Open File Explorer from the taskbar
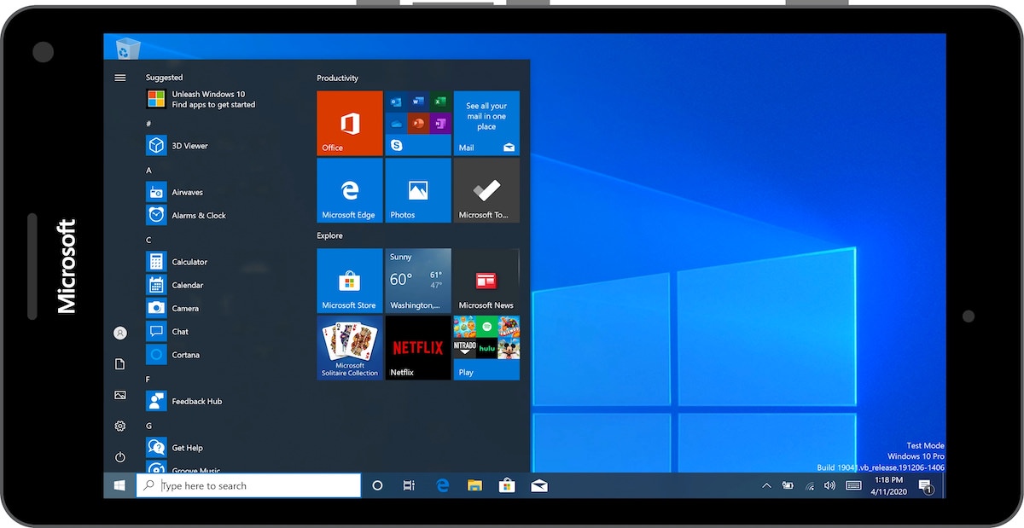Image resolution: width=1024 pixels, height=528 pixels. click(x=474, y=485)
